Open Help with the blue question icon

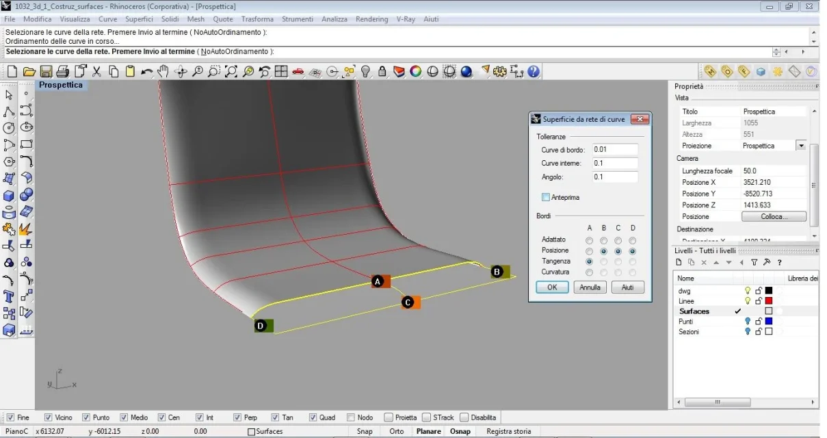[534, 71]
